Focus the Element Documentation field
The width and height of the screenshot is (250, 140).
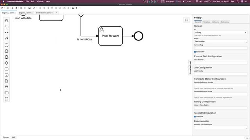(x=220, y=127)
